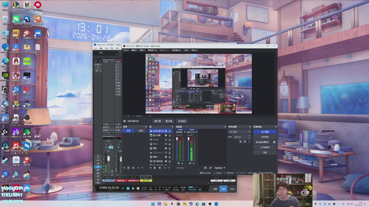This screenshot has height=207, width=369.
Task: Click Stop in Studio One transport
Action: (x=128, y=188)
